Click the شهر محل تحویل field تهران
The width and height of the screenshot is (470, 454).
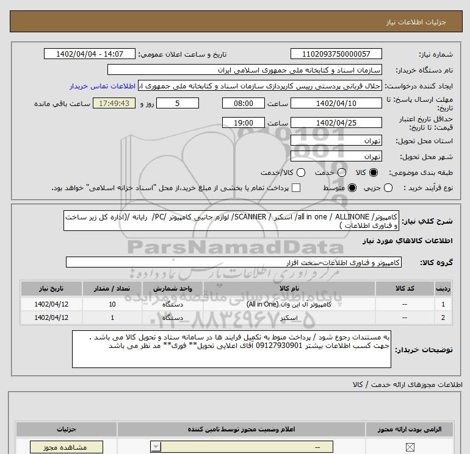click(336, 157)
